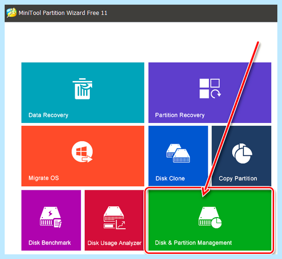
Task: Start Disk Benchmark via its label
Action: click(x=50, y=243)
